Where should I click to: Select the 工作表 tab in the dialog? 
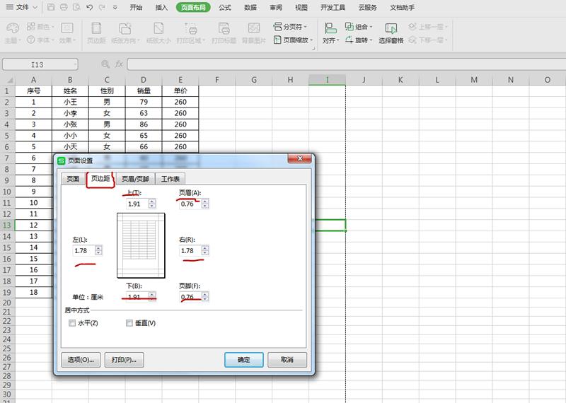(171, 179)
